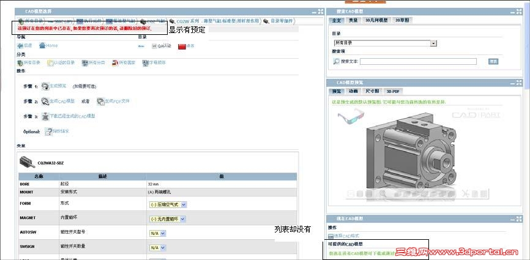Viewport: 530px width, 260px height.
Task: Click Step 1 生成预览 generate preview icon
Action: coord(45,86)
